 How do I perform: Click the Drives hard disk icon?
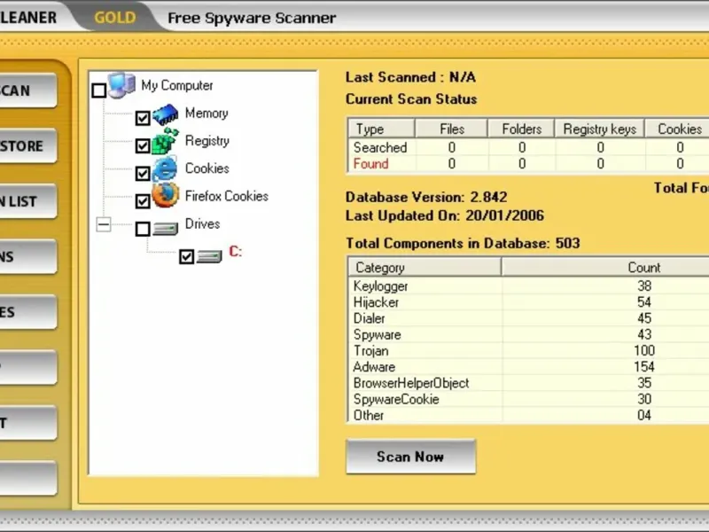[165, 229]
